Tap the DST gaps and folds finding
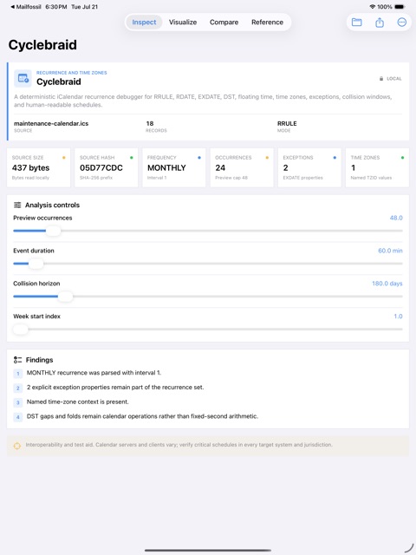The image size is (416, 555). click(x=142, y=416)
